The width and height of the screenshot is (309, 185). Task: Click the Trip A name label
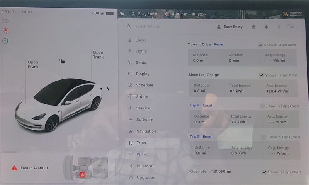pos(194,105)
